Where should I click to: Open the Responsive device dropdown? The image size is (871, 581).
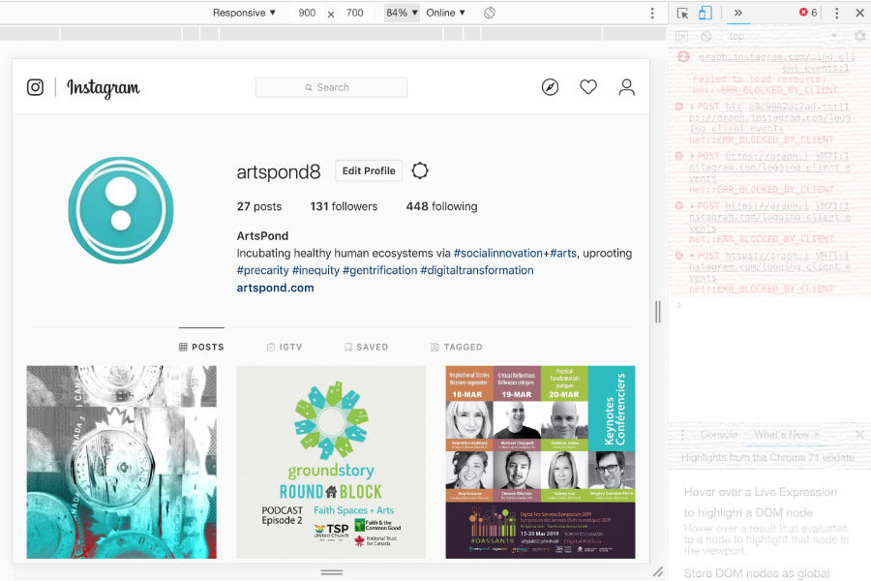[x=245, y=13]
